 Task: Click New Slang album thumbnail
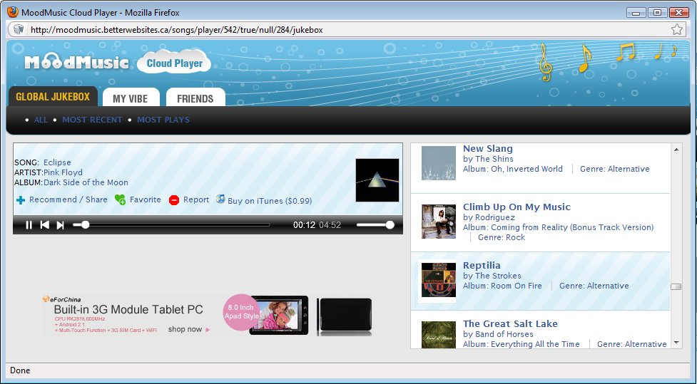coord(439,163)
